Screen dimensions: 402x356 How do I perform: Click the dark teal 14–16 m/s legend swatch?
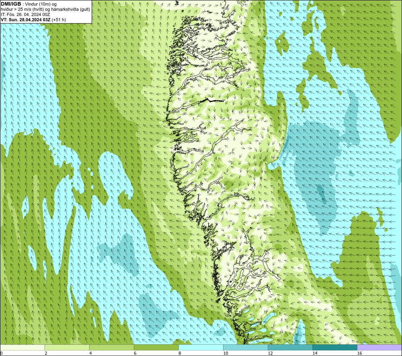click(x=335, y=348)
